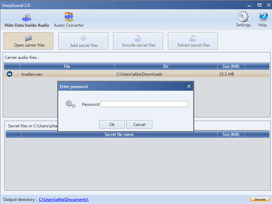Click the Encode secret files button
The width and height of the screenshot is (272, 204).
coord(138,41)
